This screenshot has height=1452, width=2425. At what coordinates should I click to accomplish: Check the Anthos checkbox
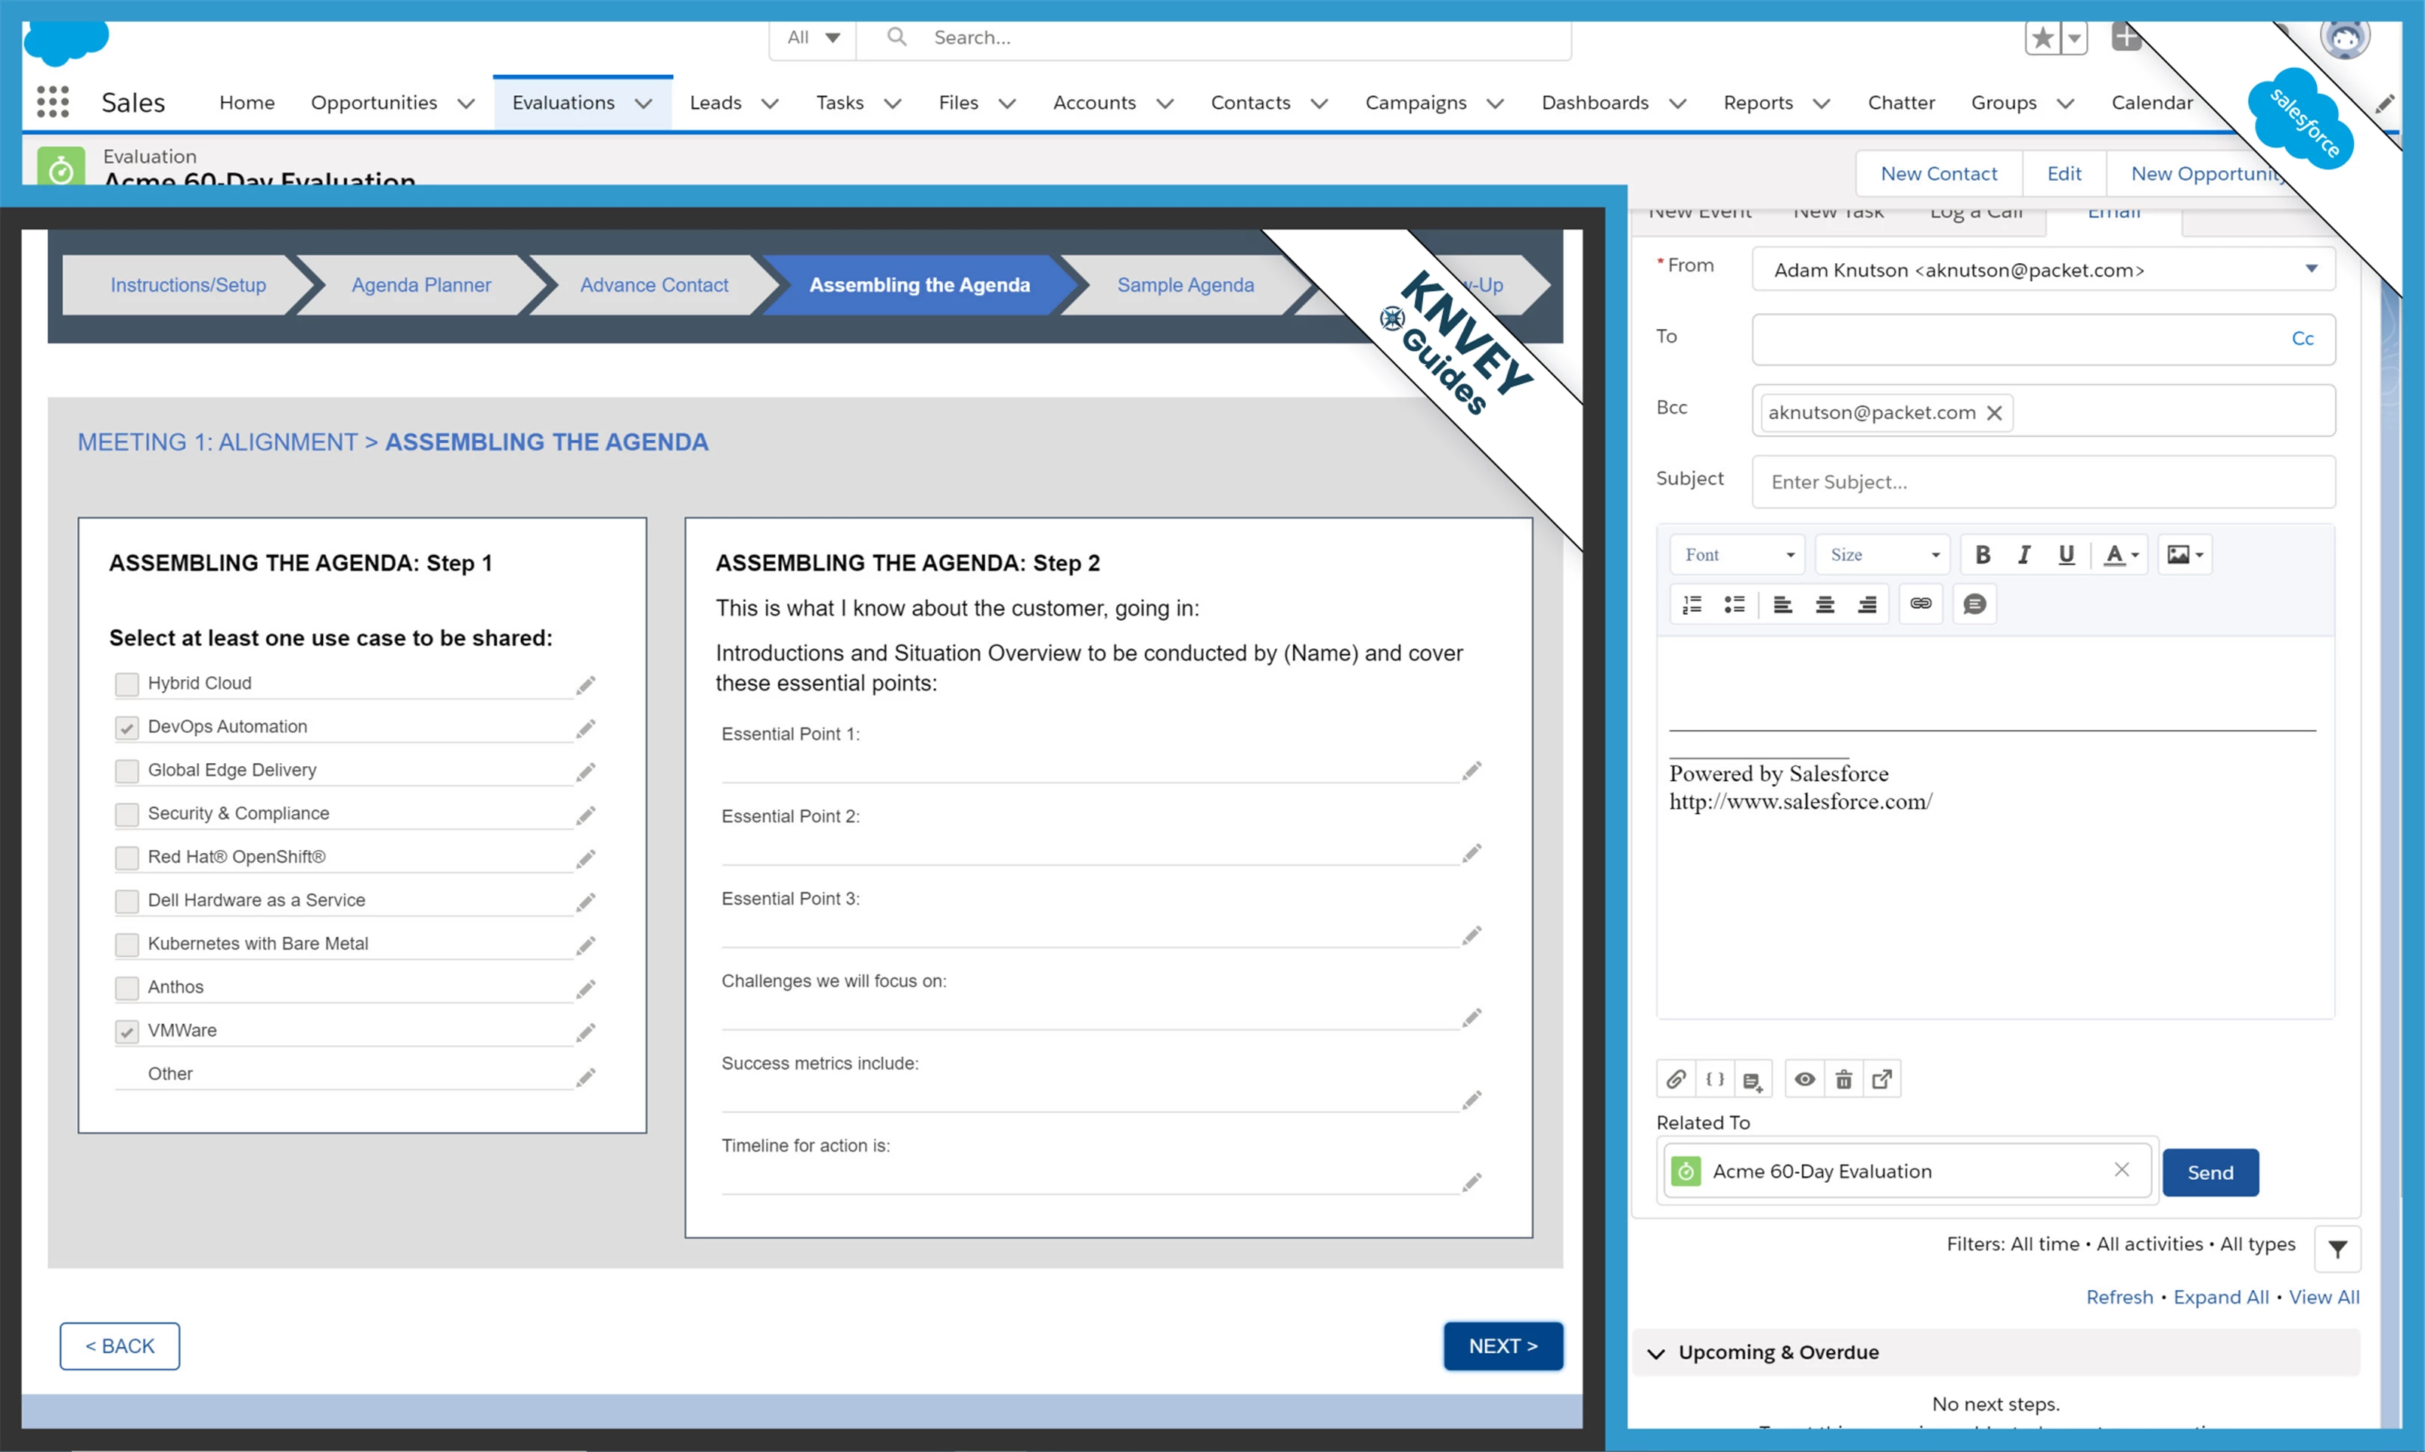(x=126, y=987)
